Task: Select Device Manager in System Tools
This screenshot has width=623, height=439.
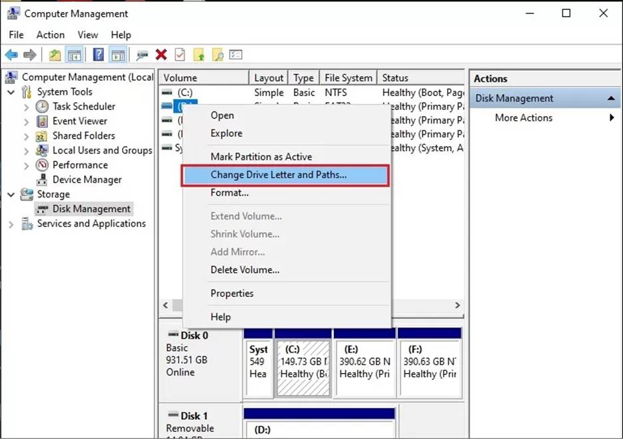Action: (87, 179)
